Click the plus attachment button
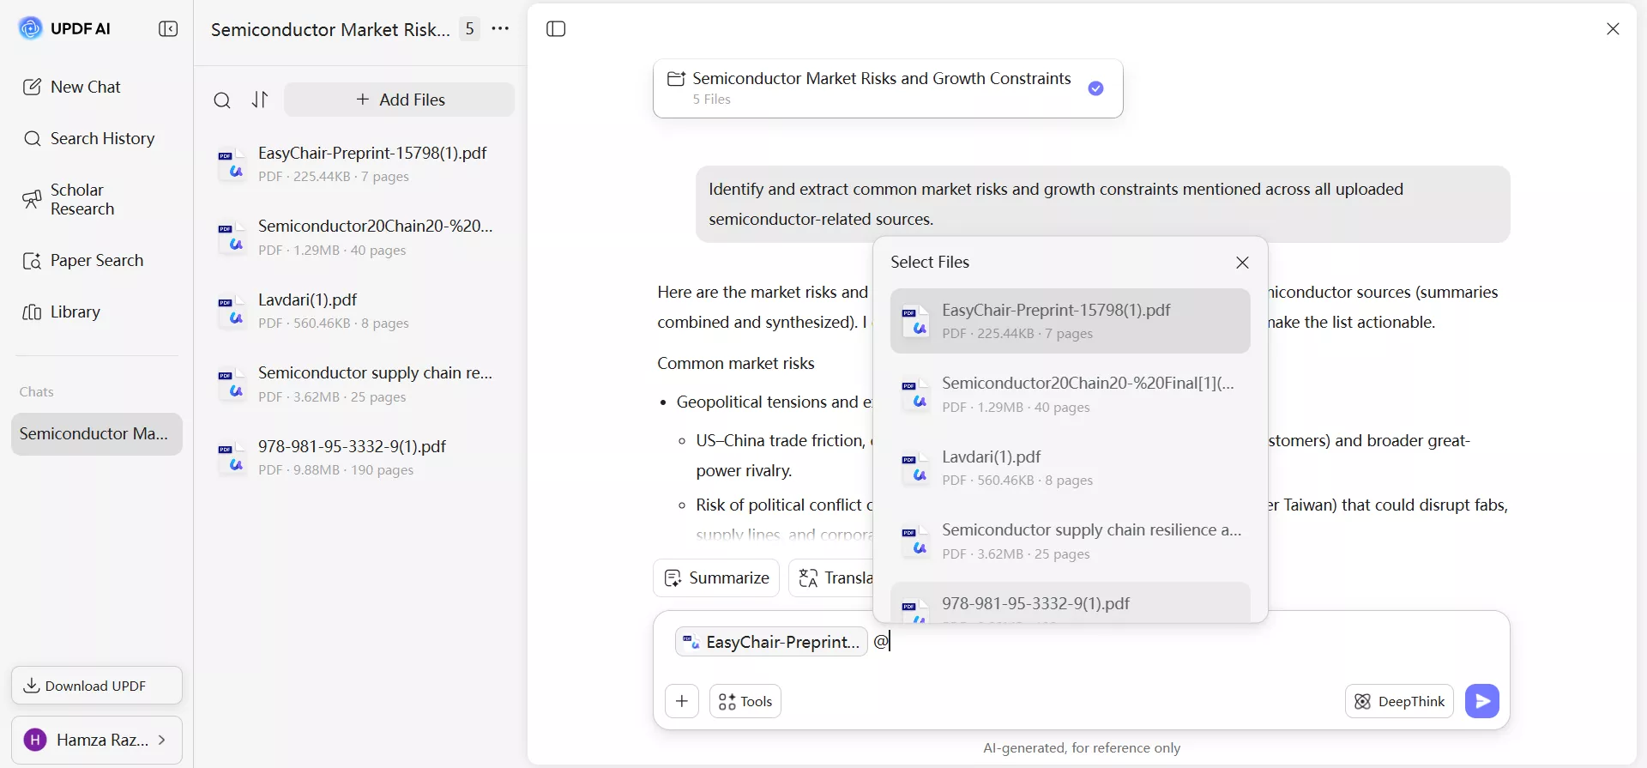Screen dimensions: 1647x768 coord(682,701)
